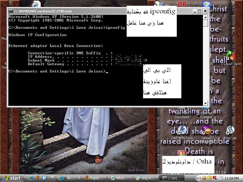Image resolution: width=243 pixels, height=182 pixels.
Task: Switch to the eng m messenger taskbar window
Action: [146, 178]
